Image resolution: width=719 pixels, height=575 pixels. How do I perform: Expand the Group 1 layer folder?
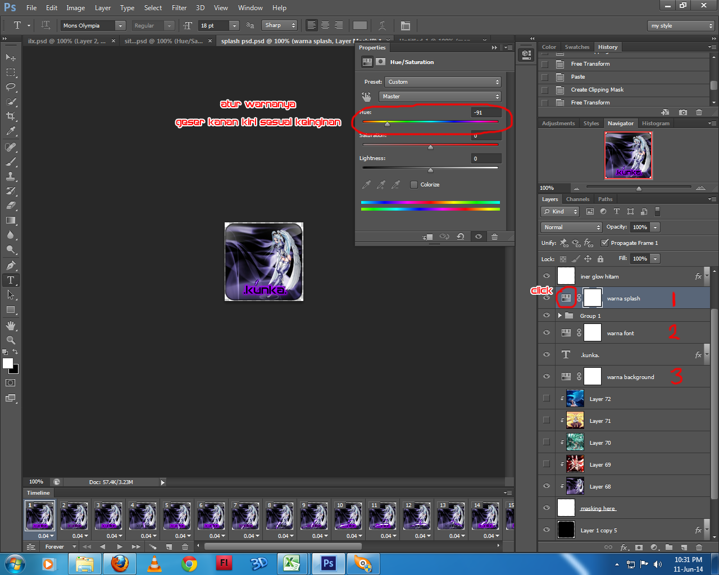pyautogui.click(x=560, y=316)
